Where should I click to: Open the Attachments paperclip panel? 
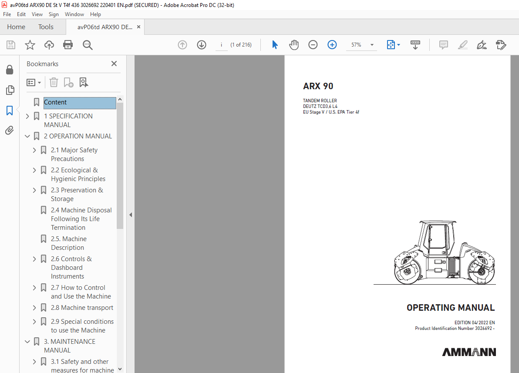[x=10, y=131]
